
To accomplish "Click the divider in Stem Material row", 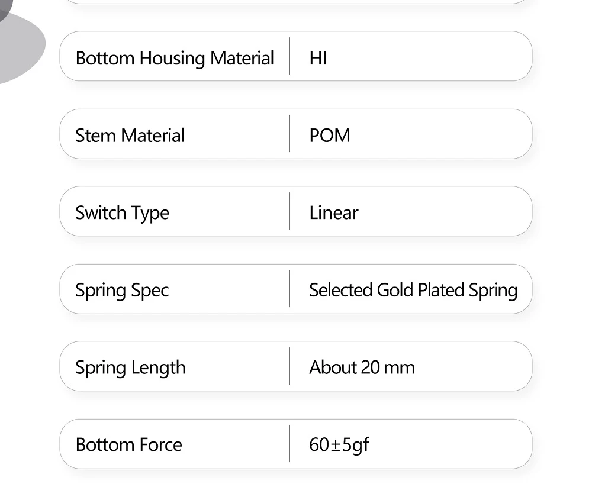I will [289, 134].
